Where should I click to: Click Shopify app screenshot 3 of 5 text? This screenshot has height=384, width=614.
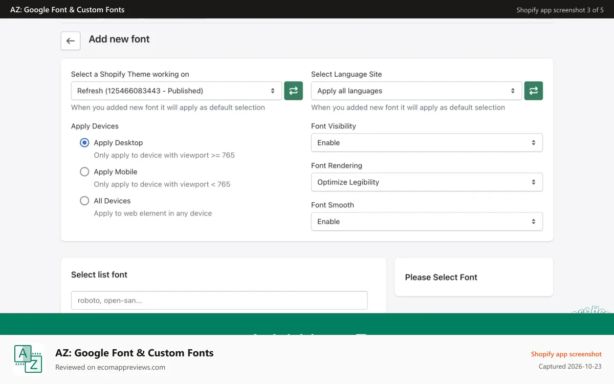tap(560, 10)
